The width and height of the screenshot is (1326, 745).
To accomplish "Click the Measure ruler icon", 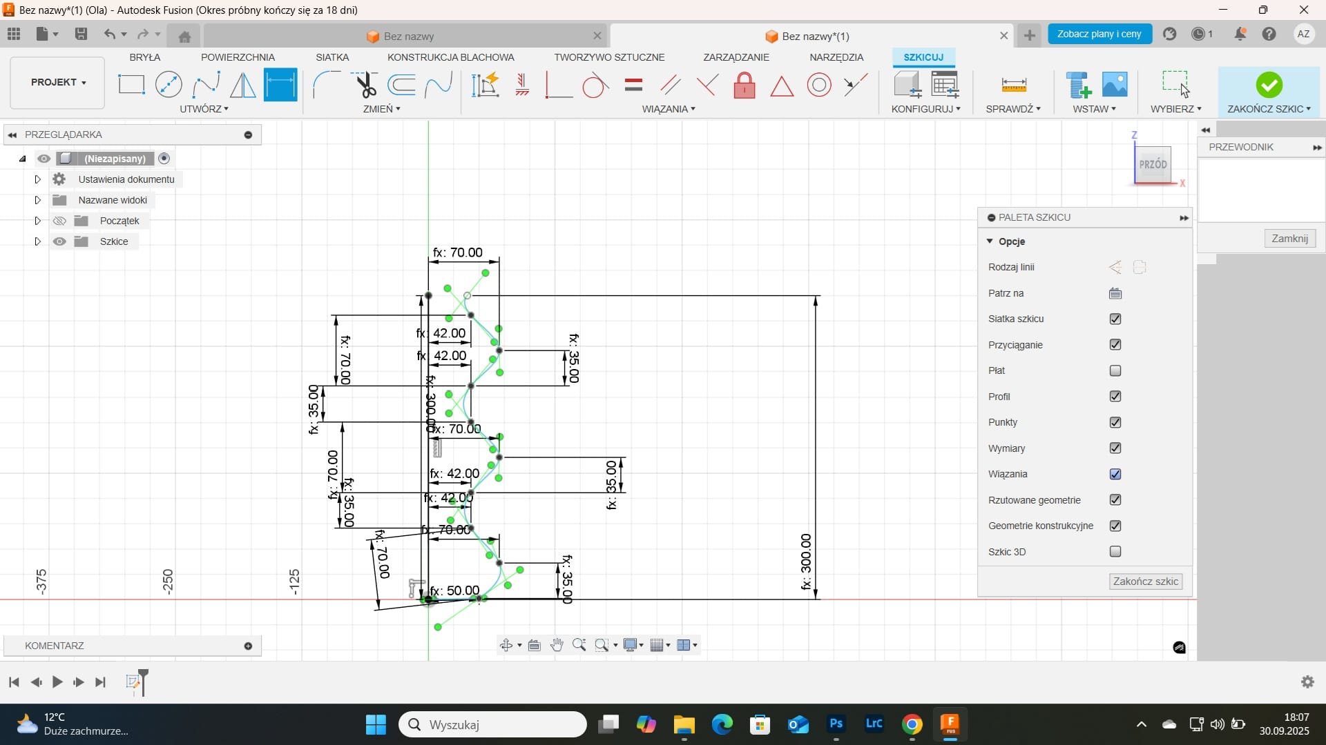I will (1013, 85).
